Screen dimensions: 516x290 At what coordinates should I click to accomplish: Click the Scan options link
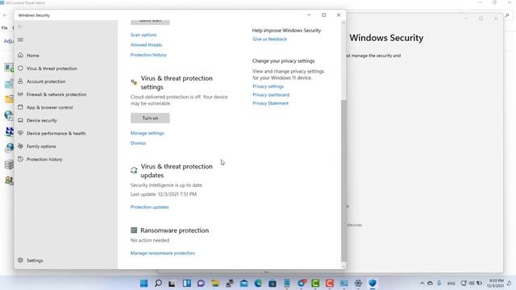pos(144,35)
